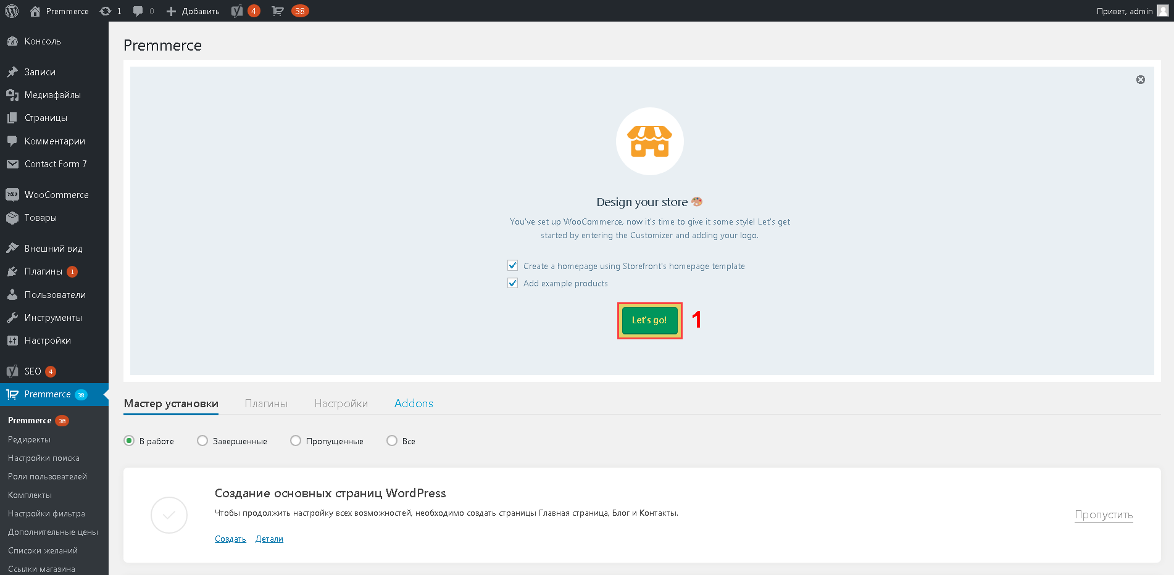The width and height of the screenshot is (1174, 575).
Task: Click the Design your store heading
Action: (649, 202)
